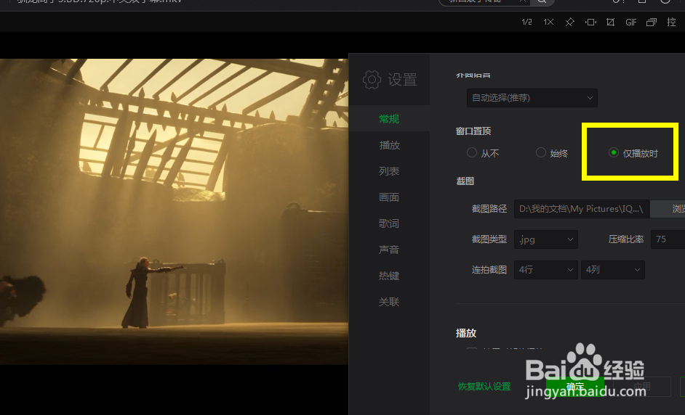Click the video playback frame
685x415 pixels.
point(174,211)
